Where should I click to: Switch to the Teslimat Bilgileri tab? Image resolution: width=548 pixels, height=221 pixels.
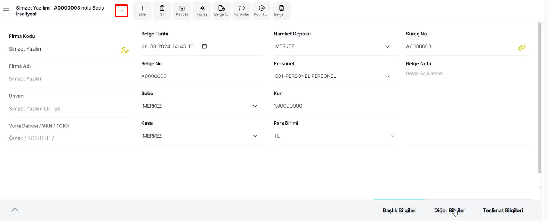(x=503, y=211)
